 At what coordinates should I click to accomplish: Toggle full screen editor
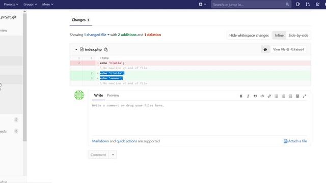tap(305, 96)
